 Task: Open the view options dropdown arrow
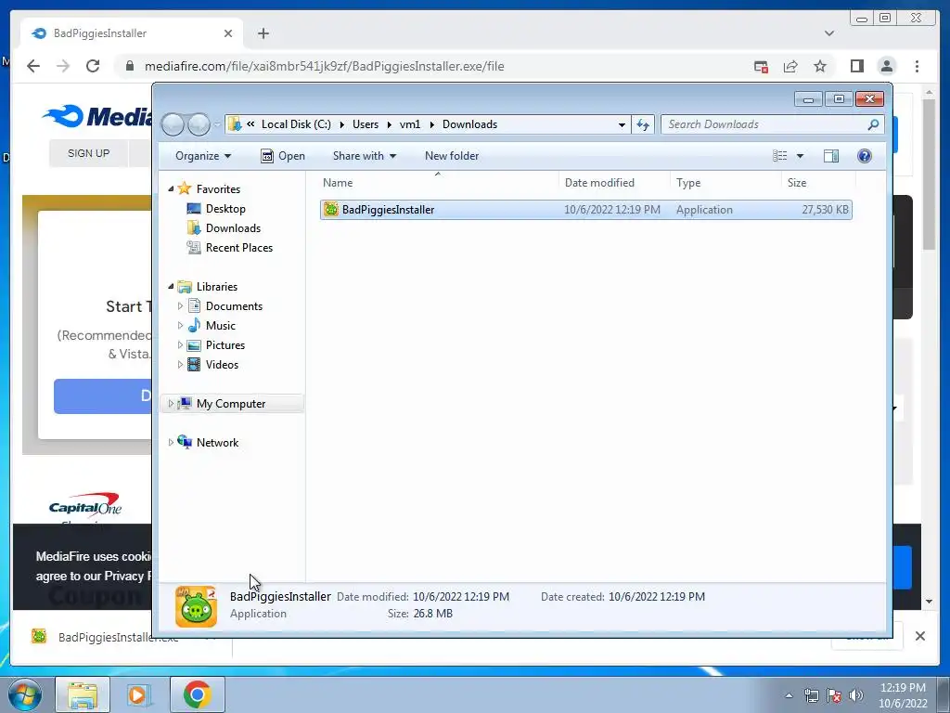[800, 156]
